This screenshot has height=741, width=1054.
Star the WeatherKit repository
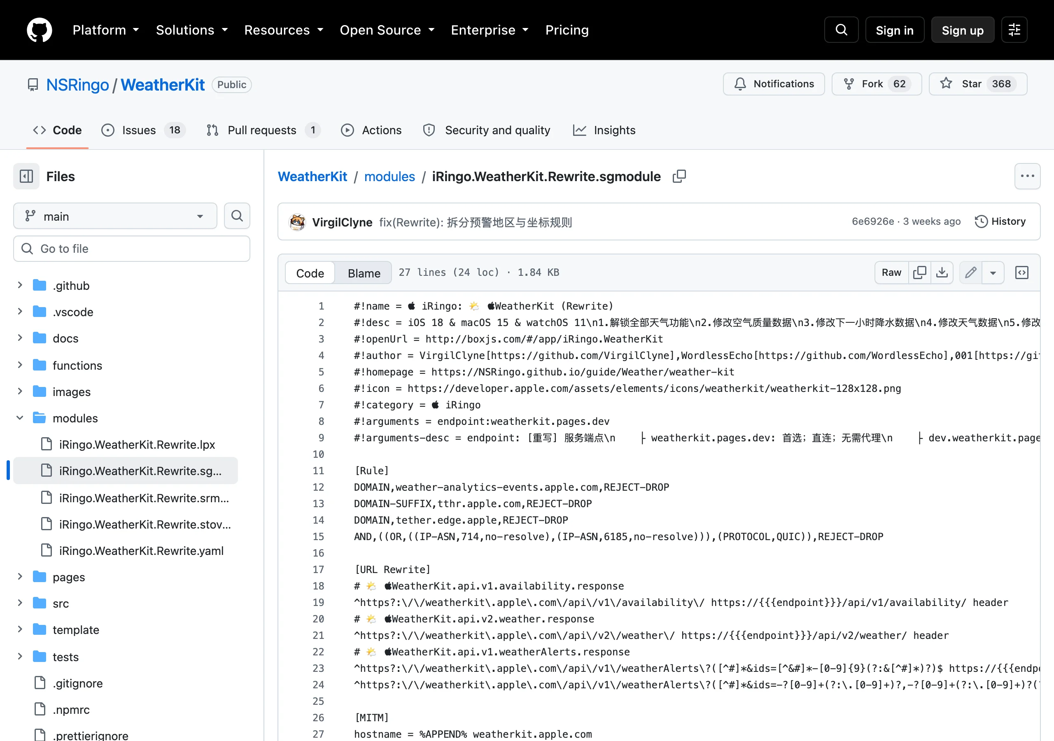(977, 84)
